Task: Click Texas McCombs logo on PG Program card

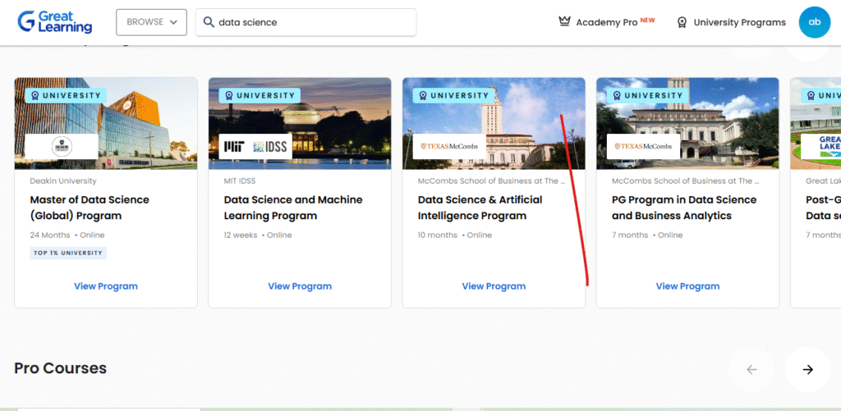Action: coord(643,146)
